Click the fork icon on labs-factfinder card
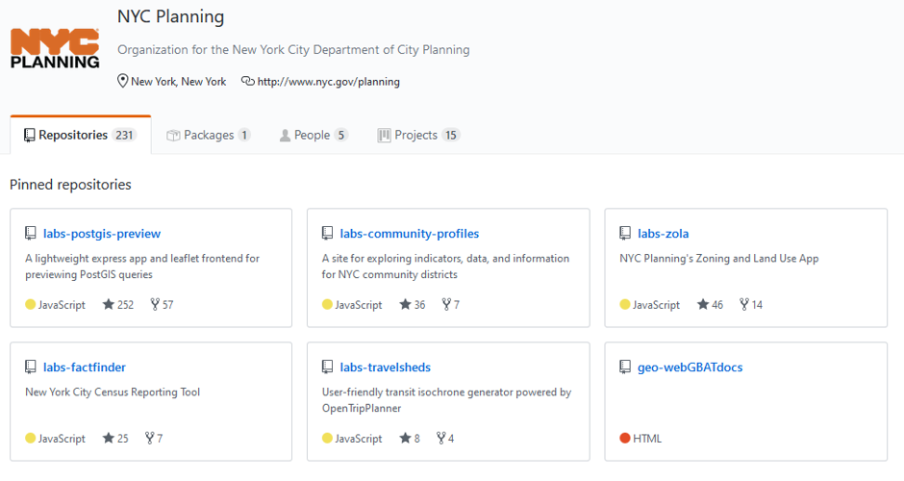This screenshot has height=481, width=904. pyautogui.click(x=149, y=439)
